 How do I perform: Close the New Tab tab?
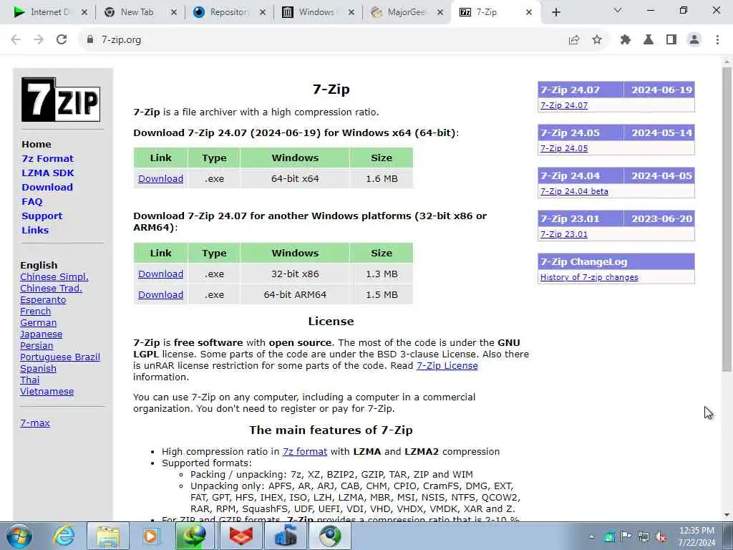pyautogui.click(x=173, y=12)
